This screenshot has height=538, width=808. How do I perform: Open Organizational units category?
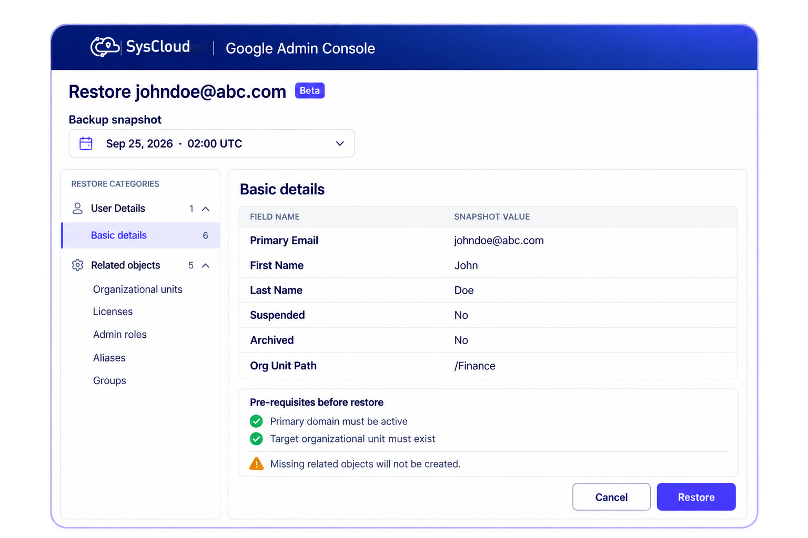137,289
